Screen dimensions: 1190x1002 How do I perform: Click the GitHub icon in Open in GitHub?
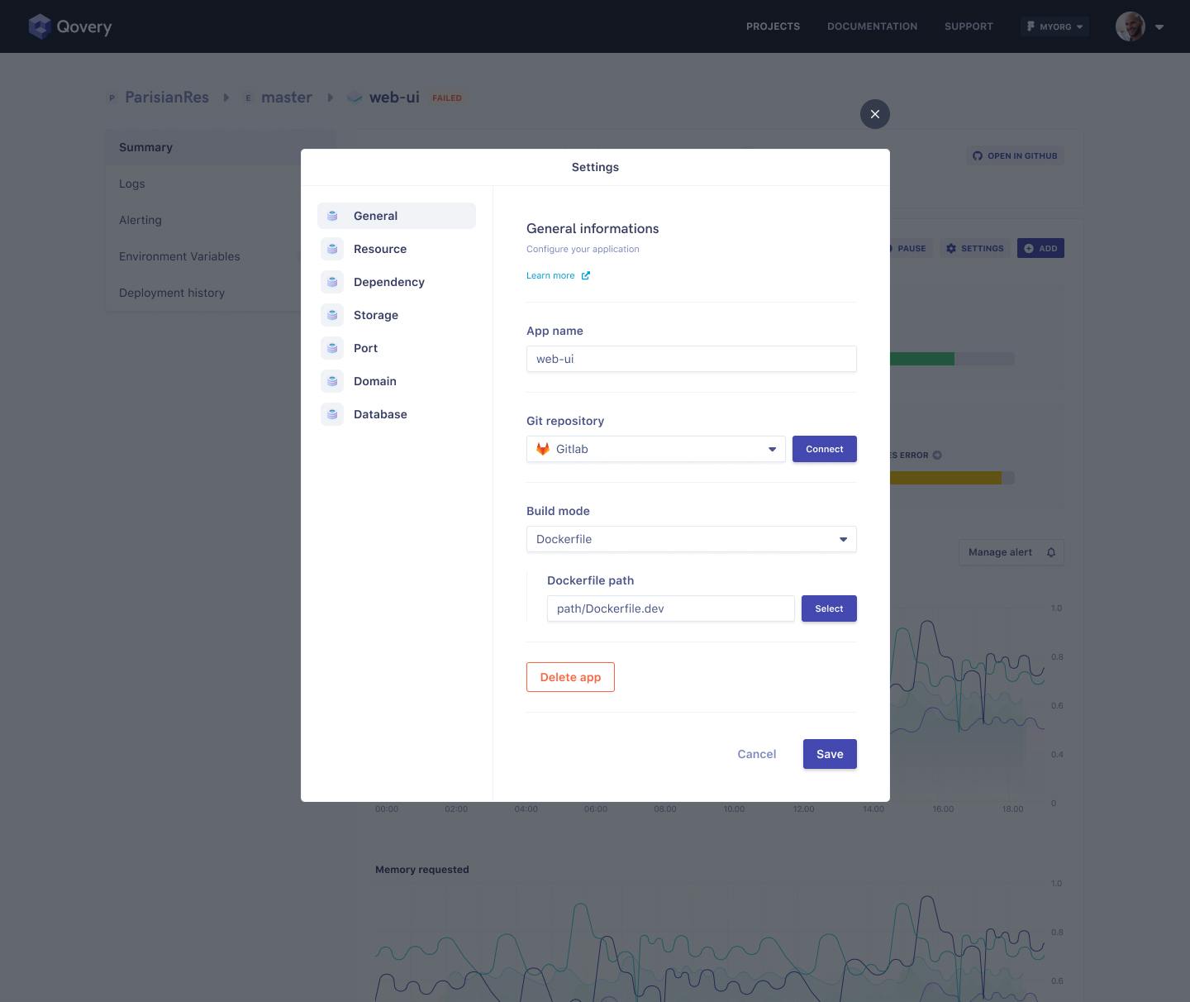tap(978, 155)
